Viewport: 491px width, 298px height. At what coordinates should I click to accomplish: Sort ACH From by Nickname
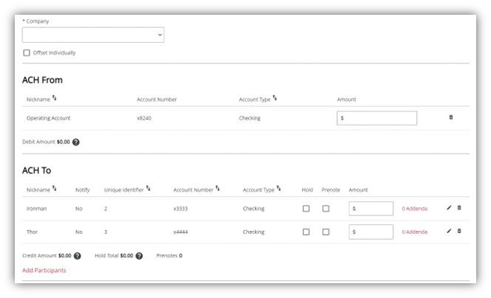point(55,98)
